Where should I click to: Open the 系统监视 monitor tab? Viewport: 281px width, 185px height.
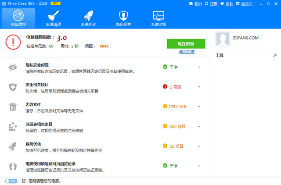click(159, 18)
